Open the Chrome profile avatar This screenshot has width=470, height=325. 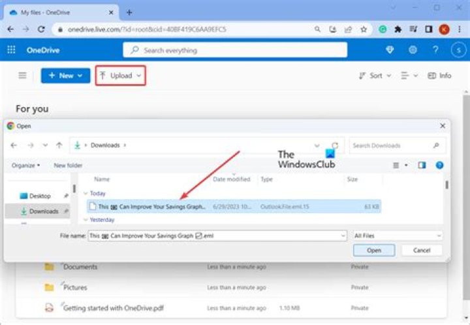pyautogui.click(x=445, y=29)
